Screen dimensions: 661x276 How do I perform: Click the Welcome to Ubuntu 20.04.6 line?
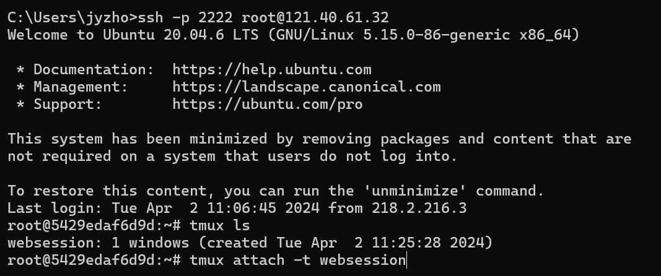point(294,35)
